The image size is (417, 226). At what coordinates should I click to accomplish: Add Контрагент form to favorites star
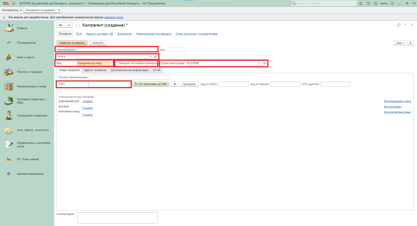[x=77, y=25]
